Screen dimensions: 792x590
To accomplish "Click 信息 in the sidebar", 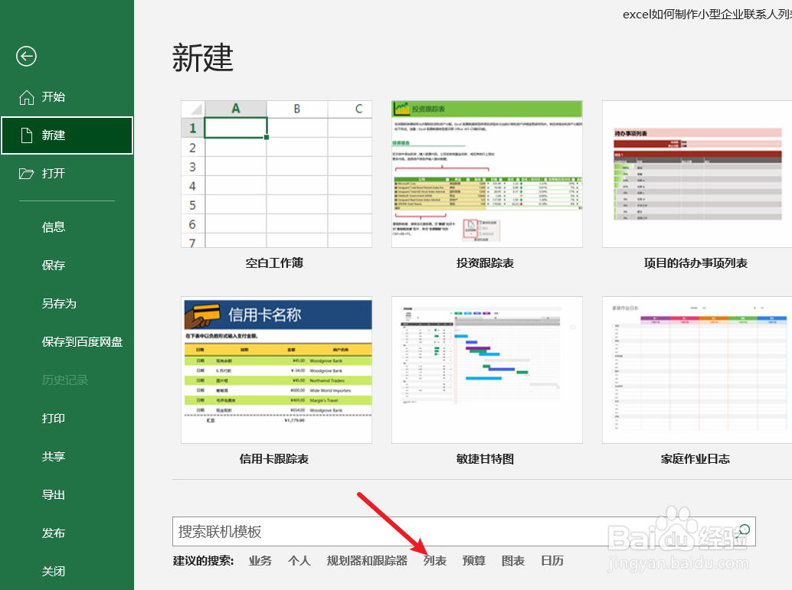I will click(54, 227).
